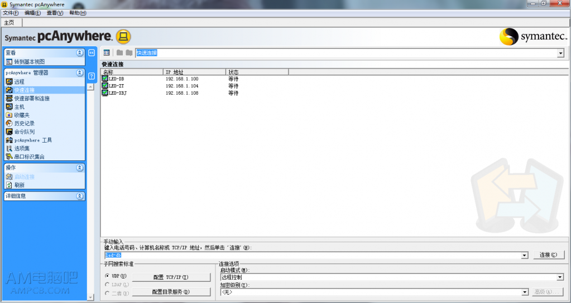This screenshot has height=303, width=571.
Task: Open the 文件(F) menu
Action: click(11, 13)
